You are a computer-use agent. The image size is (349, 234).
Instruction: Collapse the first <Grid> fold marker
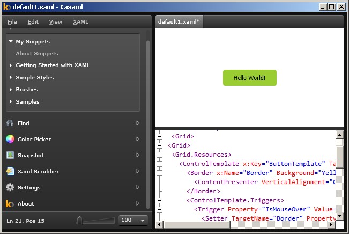click(159, 136)
